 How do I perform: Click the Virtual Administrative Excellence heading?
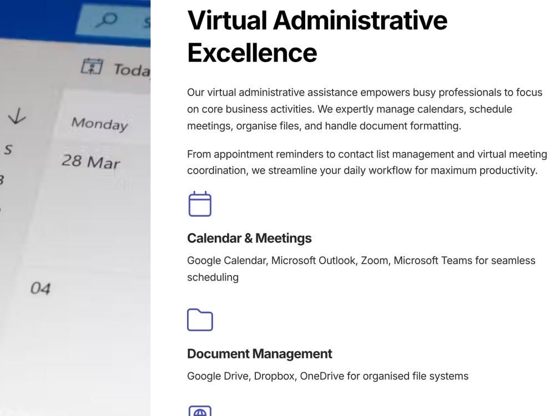(317, 37)
